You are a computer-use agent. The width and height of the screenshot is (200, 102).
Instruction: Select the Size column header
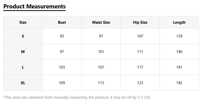tap(23, 22)
